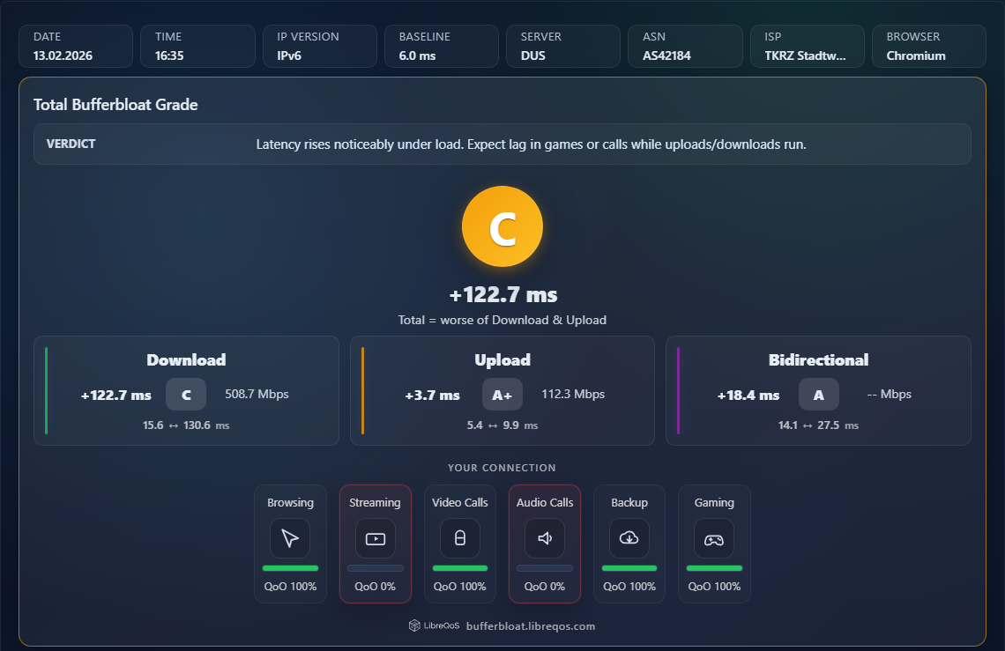The width and height of the screenshot is (1005, 651).
Task: Click the Audio Calls 'QoO 0%' label
Action: pos(545,587)
